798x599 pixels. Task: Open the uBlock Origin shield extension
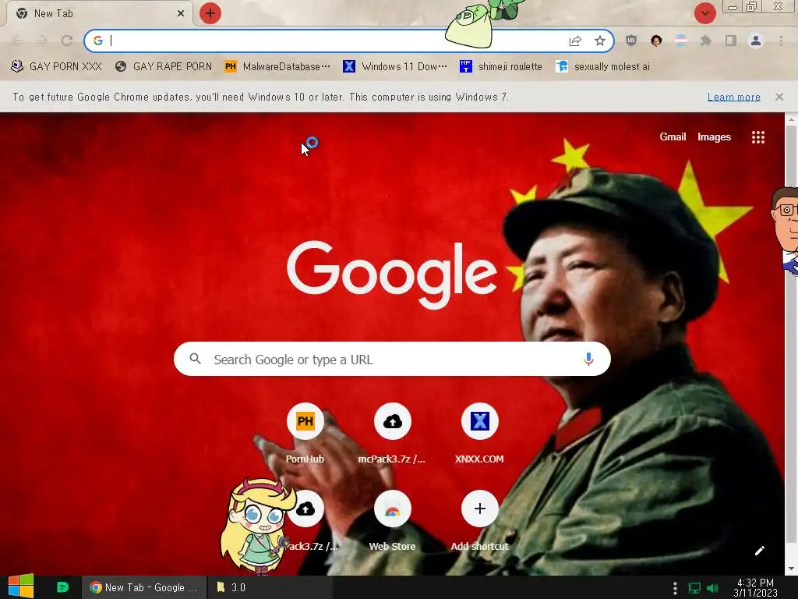(x=631, y=41)
